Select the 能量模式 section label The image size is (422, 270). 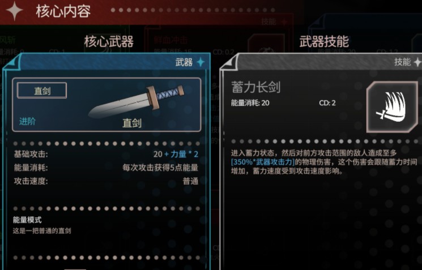tap(27, 220)
